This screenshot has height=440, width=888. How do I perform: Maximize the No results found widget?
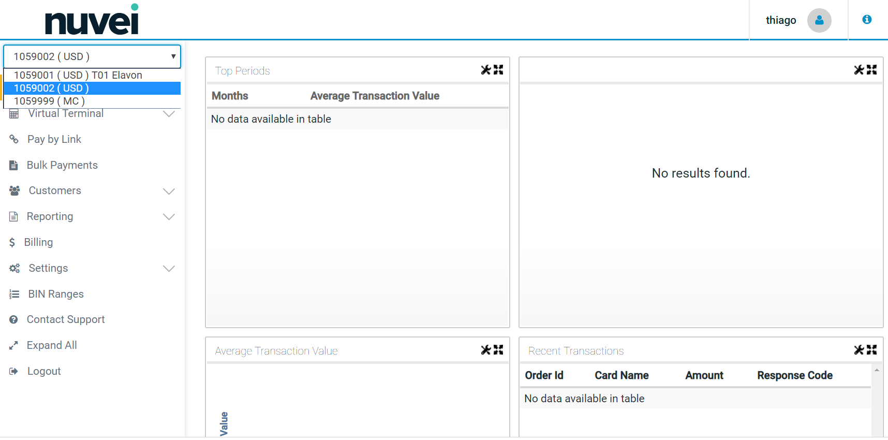pyautogui.click(x=872, y=70)
